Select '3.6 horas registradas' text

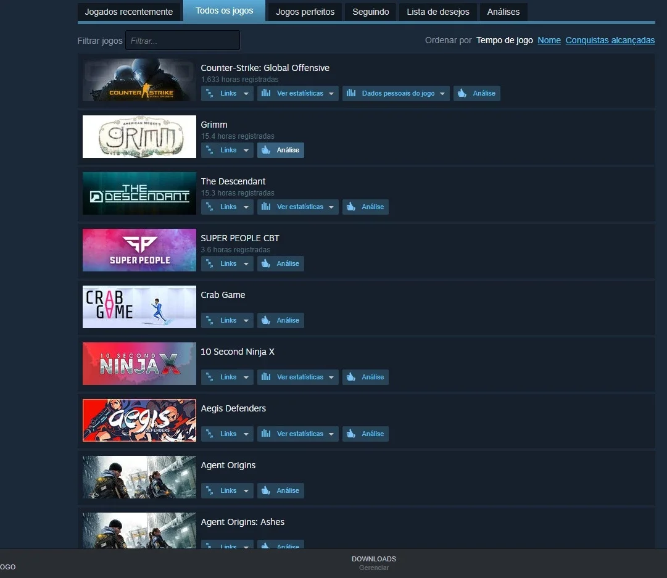(235, 250)
